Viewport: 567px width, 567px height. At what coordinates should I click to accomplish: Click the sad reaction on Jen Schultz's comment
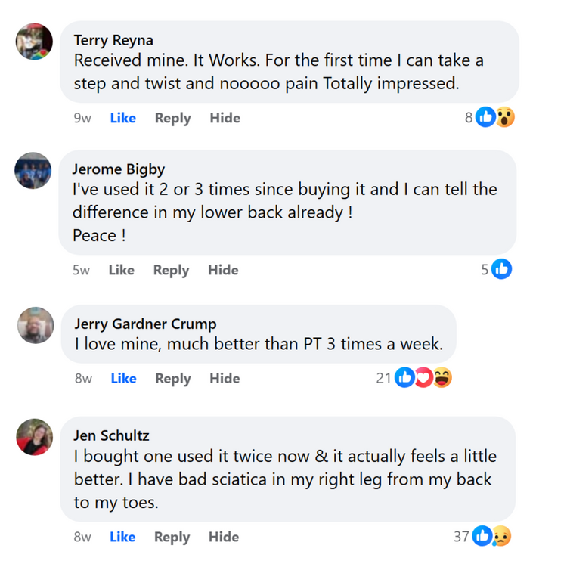coord(500,537)
